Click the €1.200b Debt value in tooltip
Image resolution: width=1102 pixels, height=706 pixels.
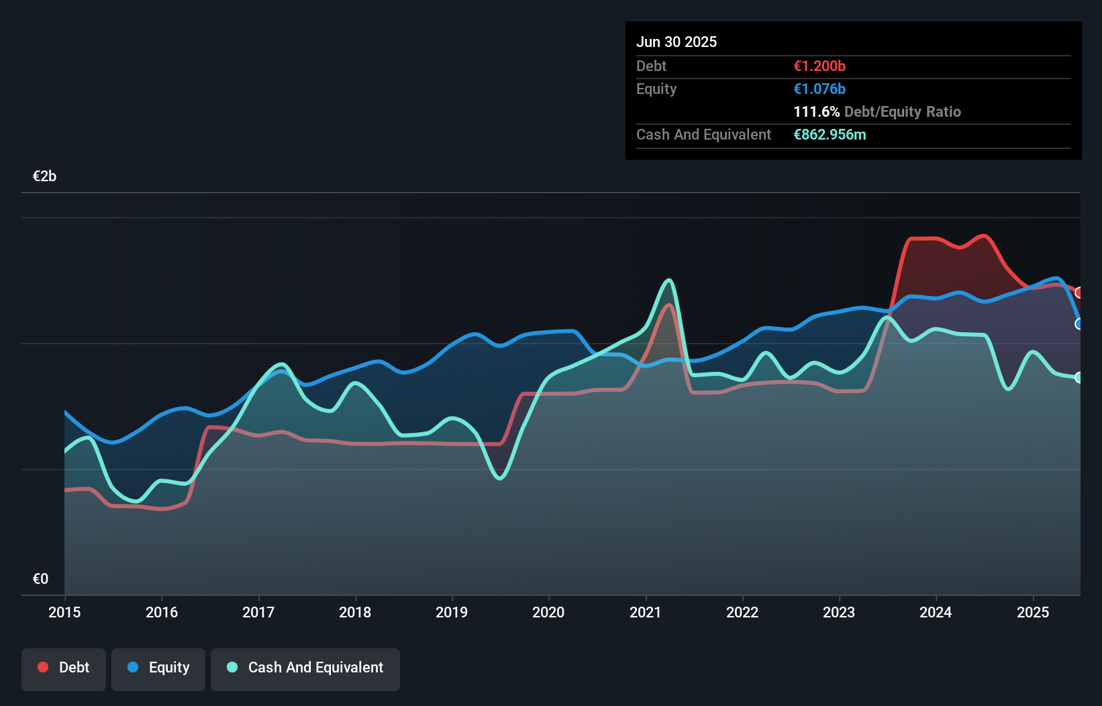click(819, 66)
